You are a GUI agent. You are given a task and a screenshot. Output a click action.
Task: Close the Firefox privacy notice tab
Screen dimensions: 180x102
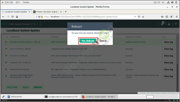[61, 12]
